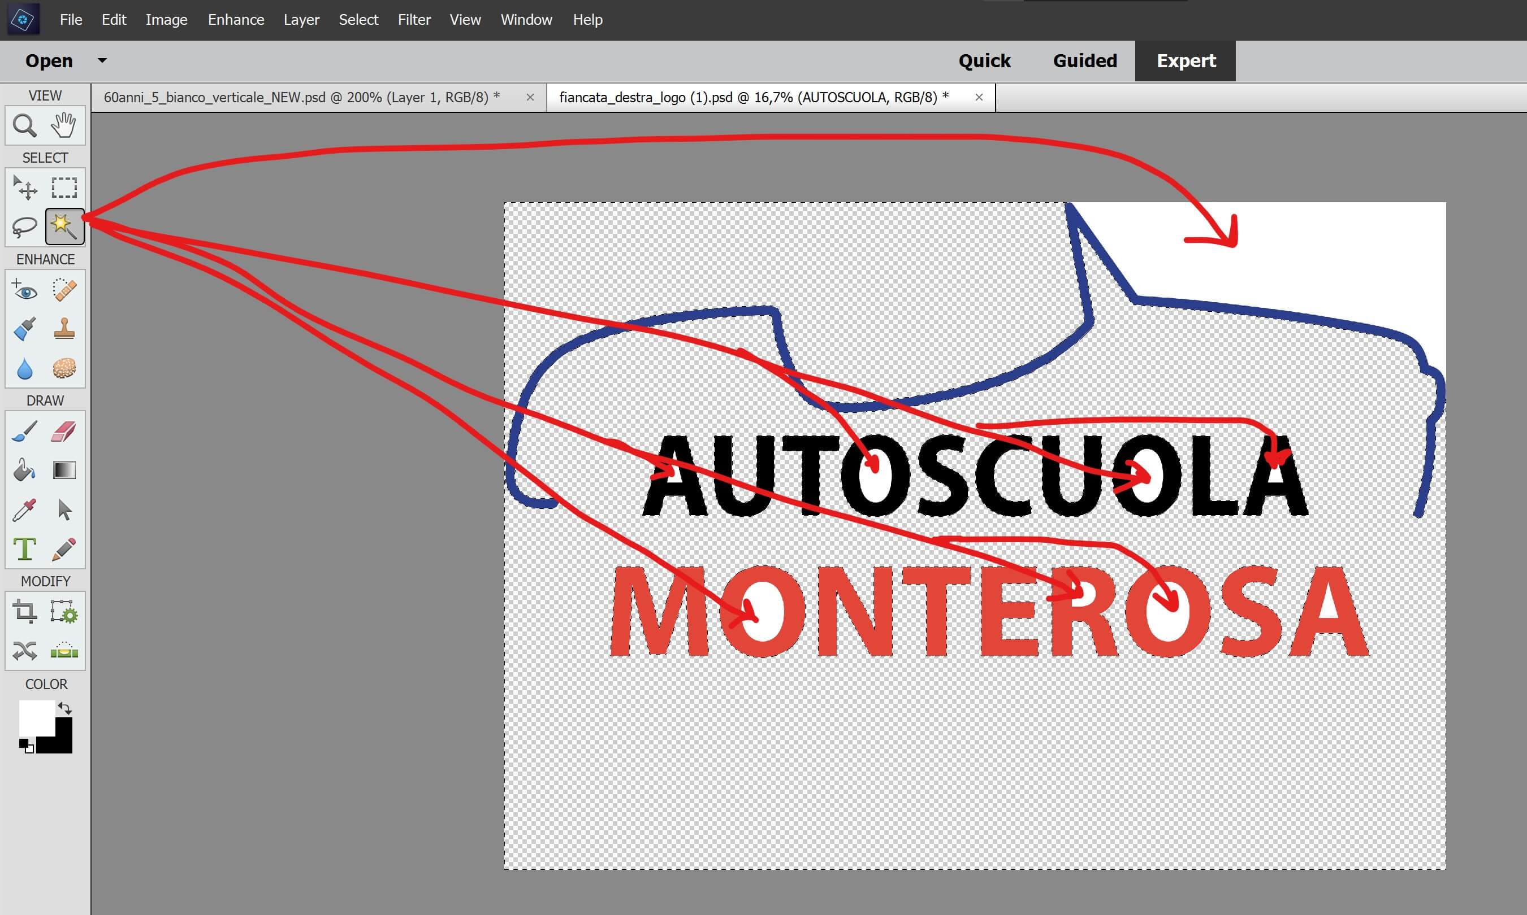Select the Crop tool
The image size is (1527, 915).
[25, 612]
